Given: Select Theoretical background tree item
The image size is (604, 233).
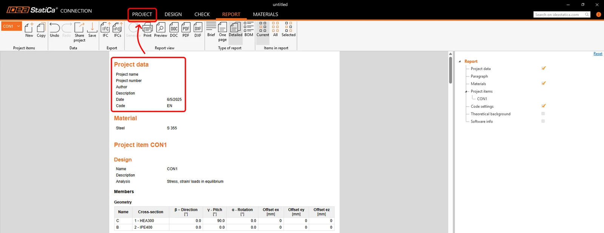Looking at the screenshot, I should [490, 114].
